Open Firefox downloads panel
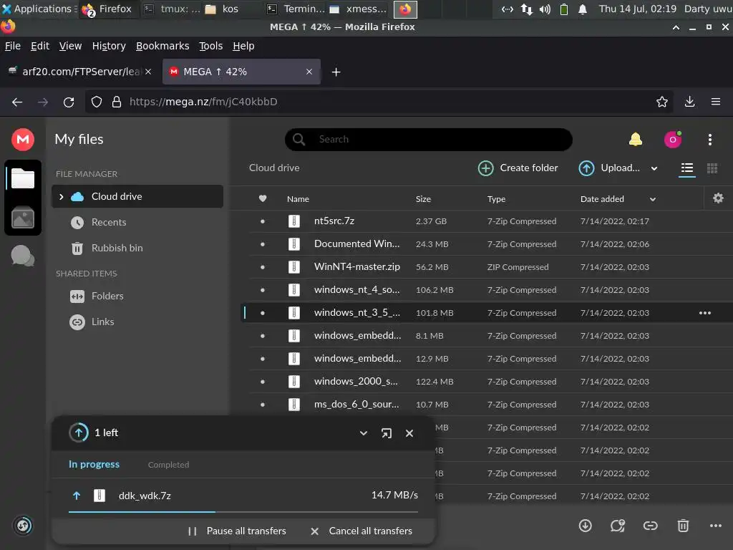The width and height of the screenshot is (733, 550). pos(689,102)
